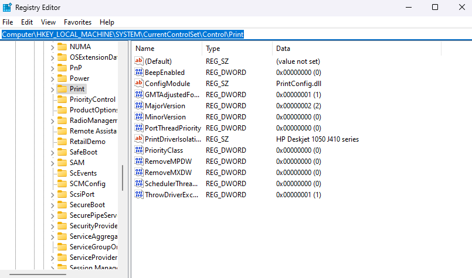
Task: Open the View menu
Action: [48, 22]
